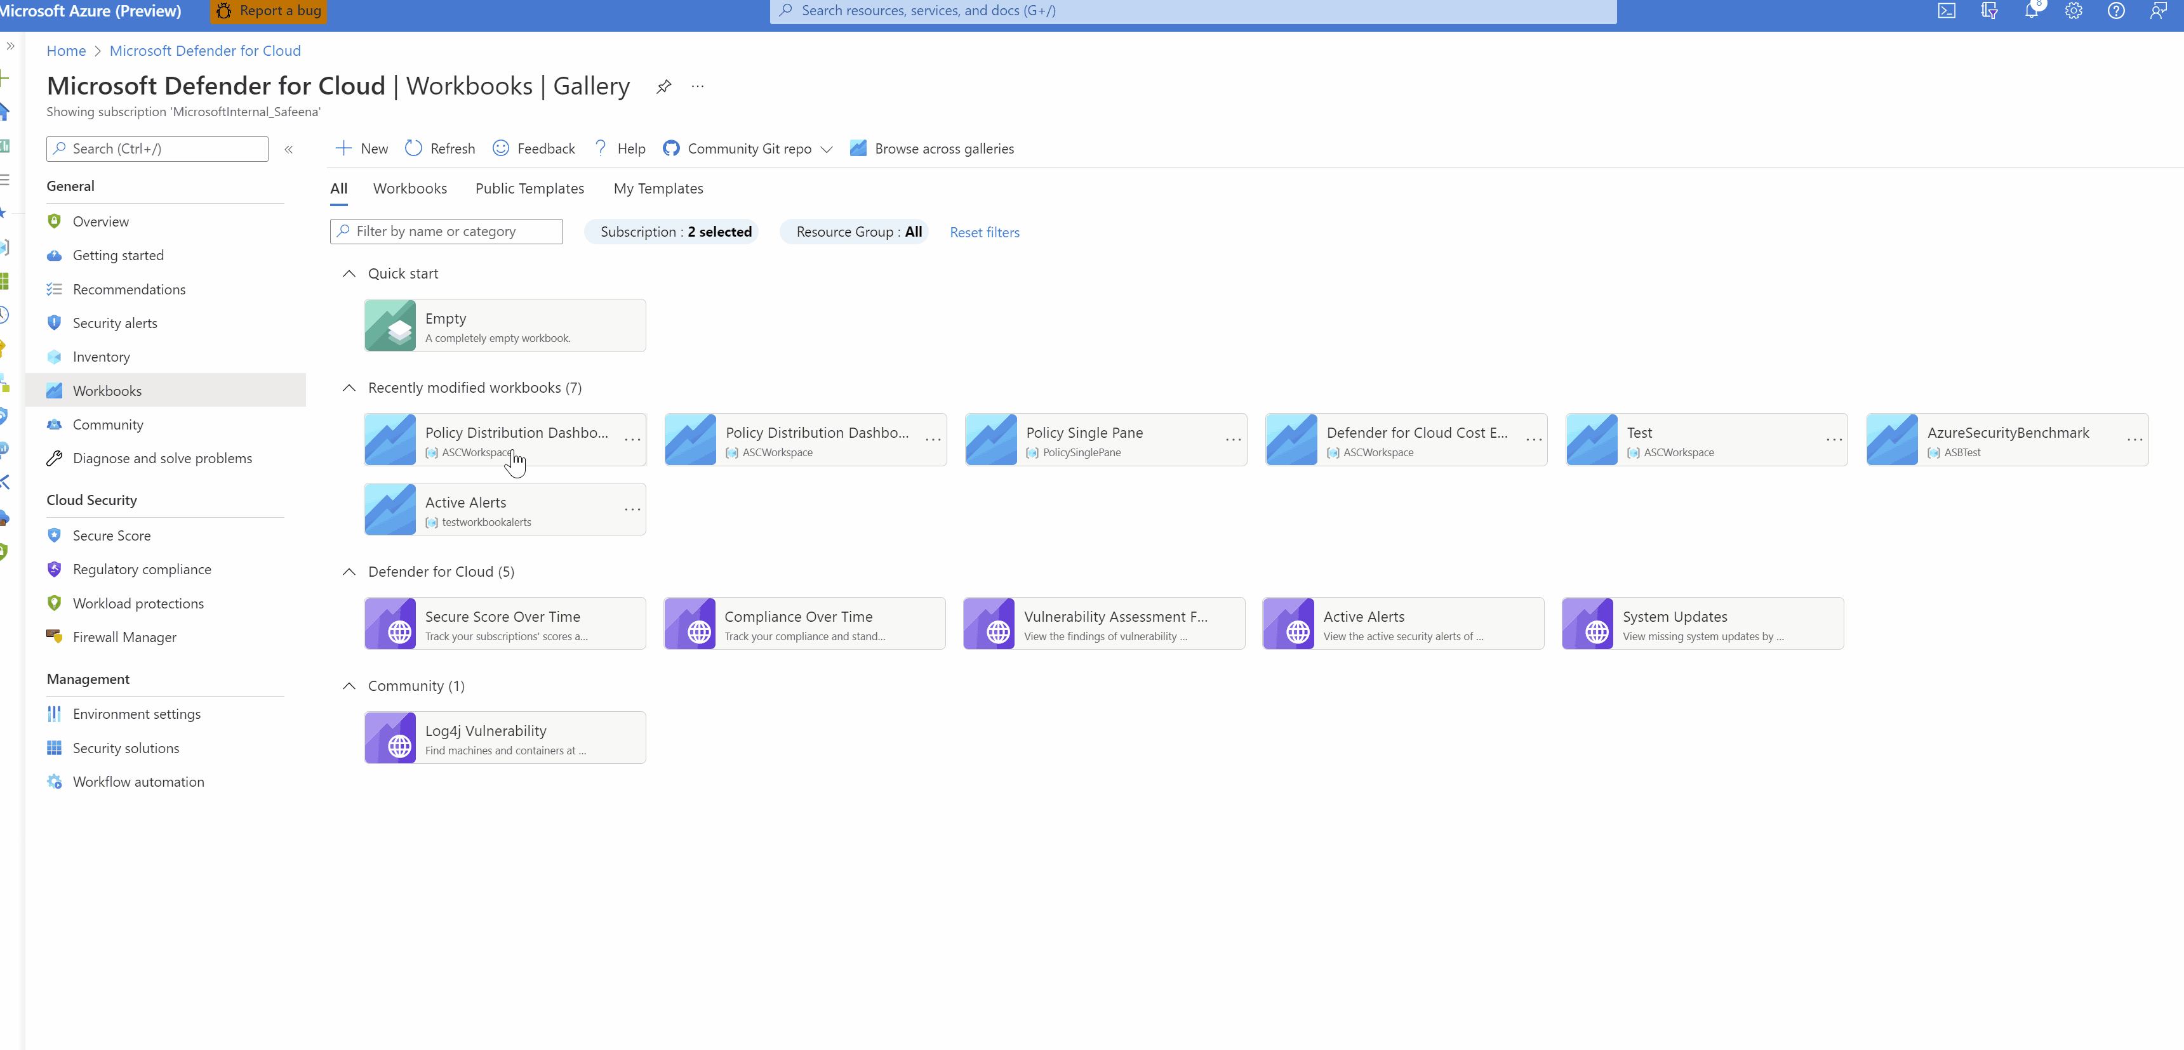2184x1050 pixels.
Task: Collapse the Quick start section
Action: click(349, 273)
